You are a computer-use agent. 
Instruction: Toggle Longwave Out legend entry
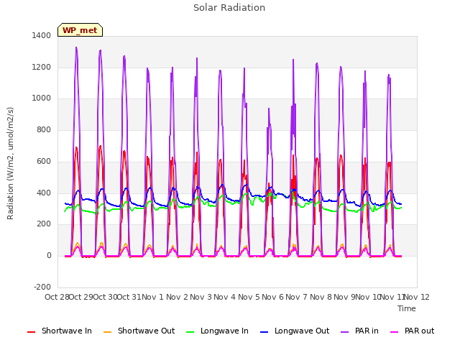(295, 331)
